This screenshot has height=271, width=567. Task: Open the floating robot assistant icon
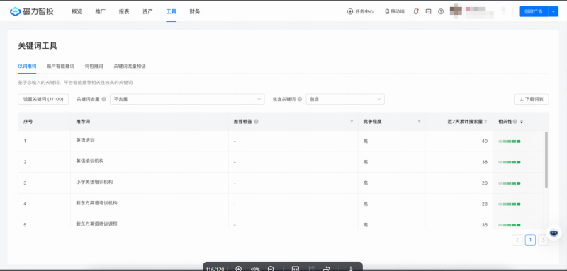[x=554, y=233]
